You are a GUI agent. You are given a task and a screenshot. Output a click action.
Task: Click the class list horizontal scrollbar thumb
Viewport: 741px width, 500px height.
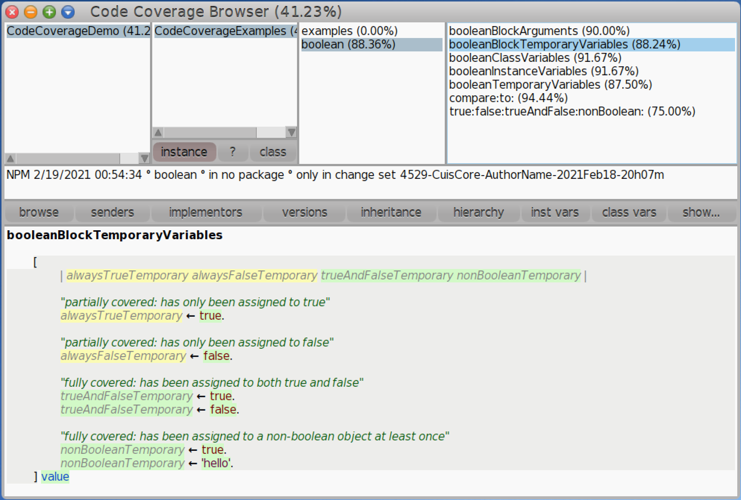point(210,132)
